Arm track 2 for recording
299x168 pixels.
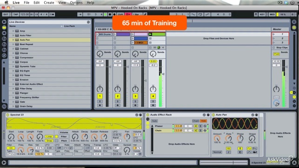click(x=118, y=105)
